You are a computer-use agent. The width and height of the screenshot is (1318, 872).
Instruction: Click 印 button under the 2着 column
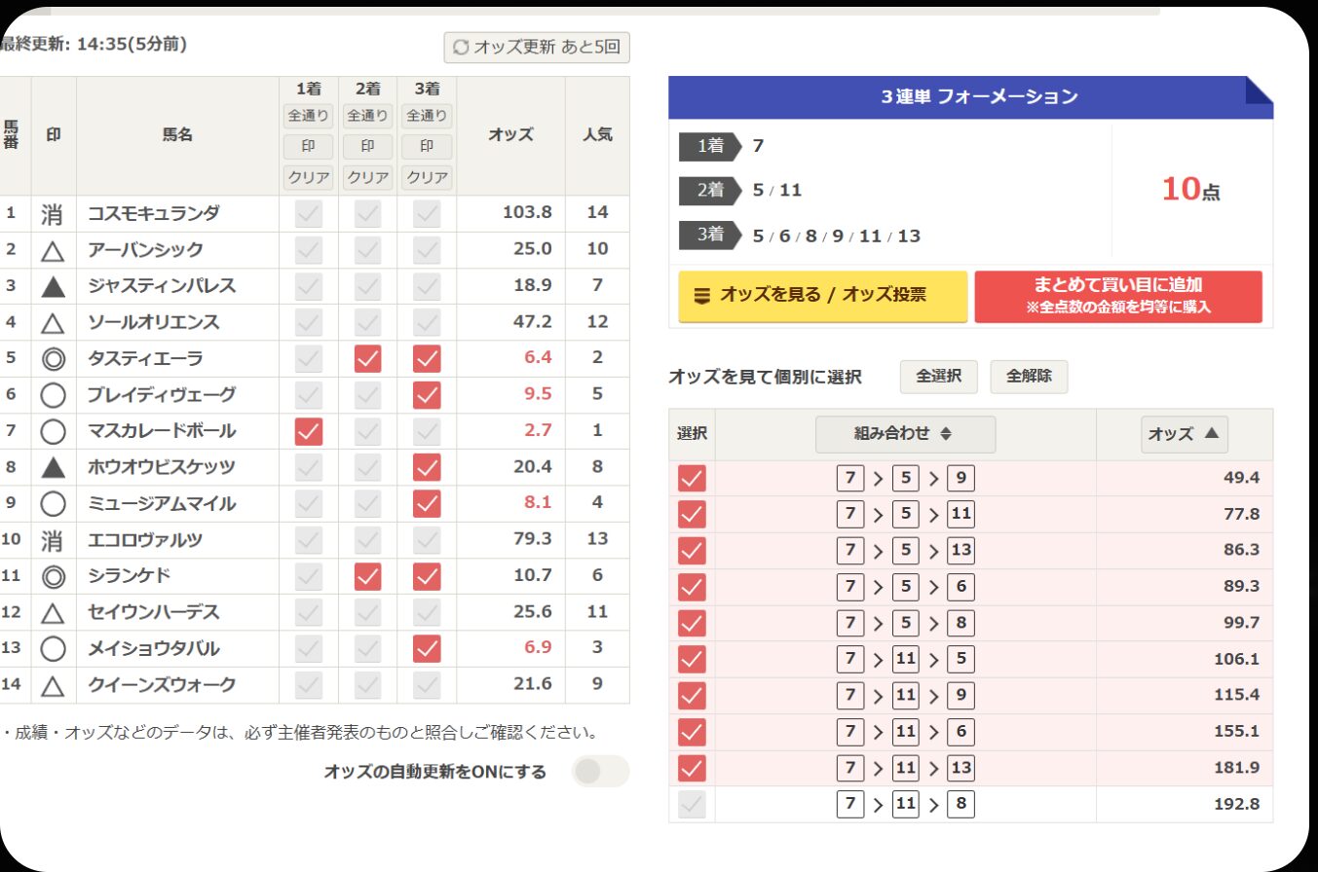pos(367,147)
